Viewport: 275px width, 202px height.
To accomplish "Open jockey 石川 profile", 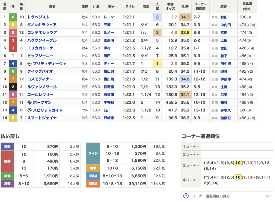I will click(107, 110).
